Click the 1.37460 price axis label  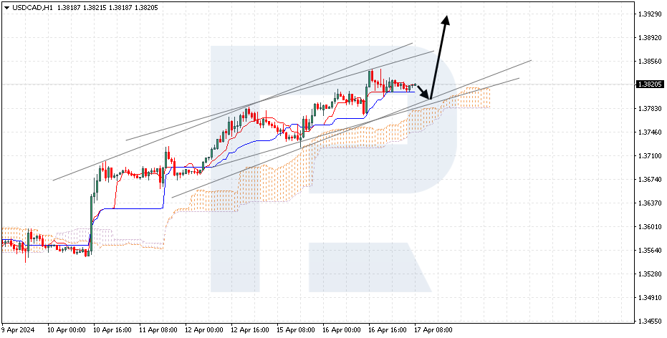point(650,132)
